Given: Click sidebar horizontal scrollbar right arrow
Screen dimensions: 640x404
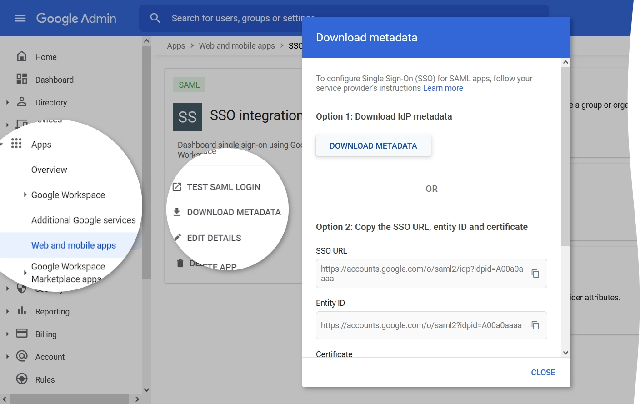Looking at the screenshot, I should click(137, 399).
